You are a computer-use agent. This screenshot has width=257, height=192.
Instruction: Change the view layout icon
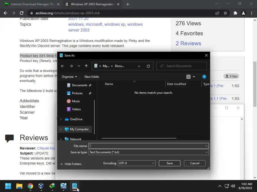coord(188,77)
